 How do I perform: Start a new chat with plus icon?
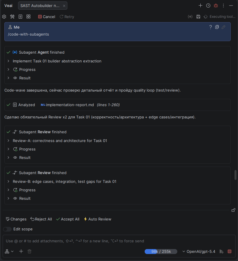(200, 6)
